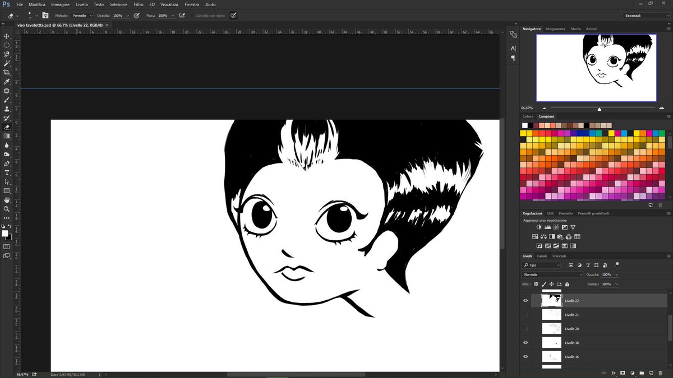This screenshot has width=673, height=378.
Task: Select the Crop tool
Action: [7, 72]
